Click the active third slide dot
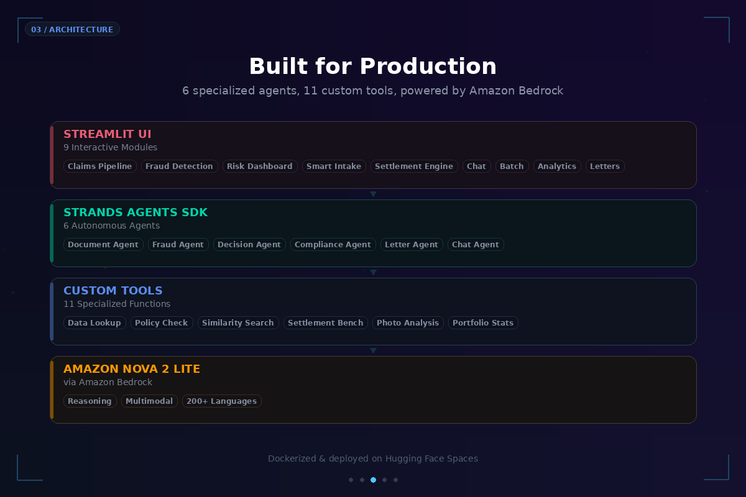 (373, 480)
